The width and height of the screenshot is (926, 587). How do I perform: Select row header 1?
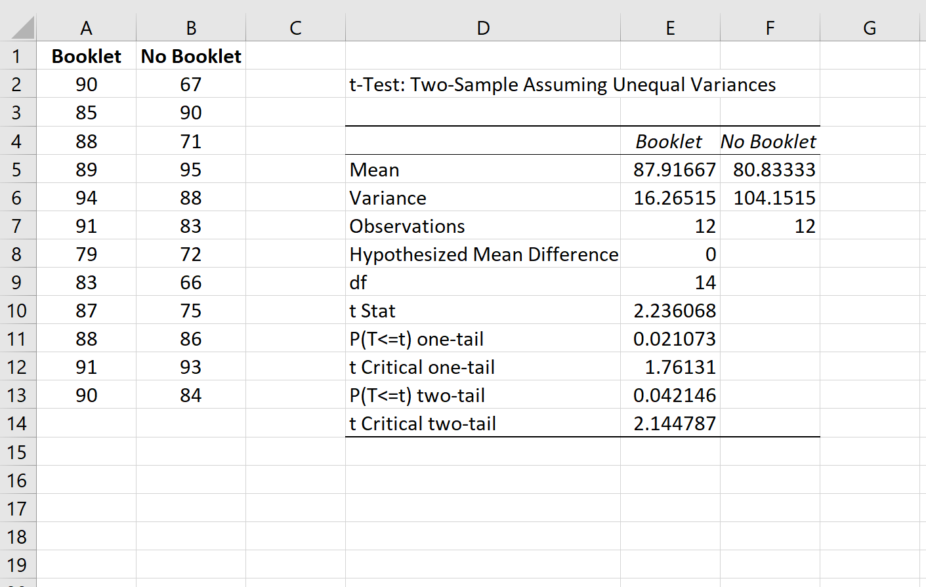[18, 56]
